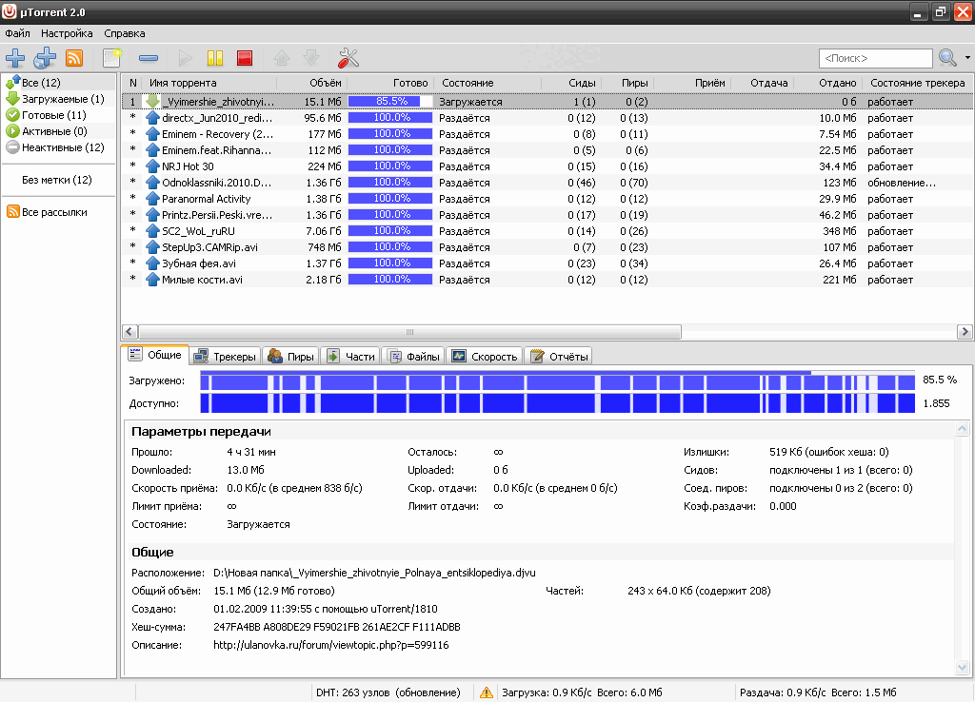Image resolution: width=975 pixels, height=702 pixels.
Task: Open Preferences via the wrench icon
Action: tap(348, 58)
